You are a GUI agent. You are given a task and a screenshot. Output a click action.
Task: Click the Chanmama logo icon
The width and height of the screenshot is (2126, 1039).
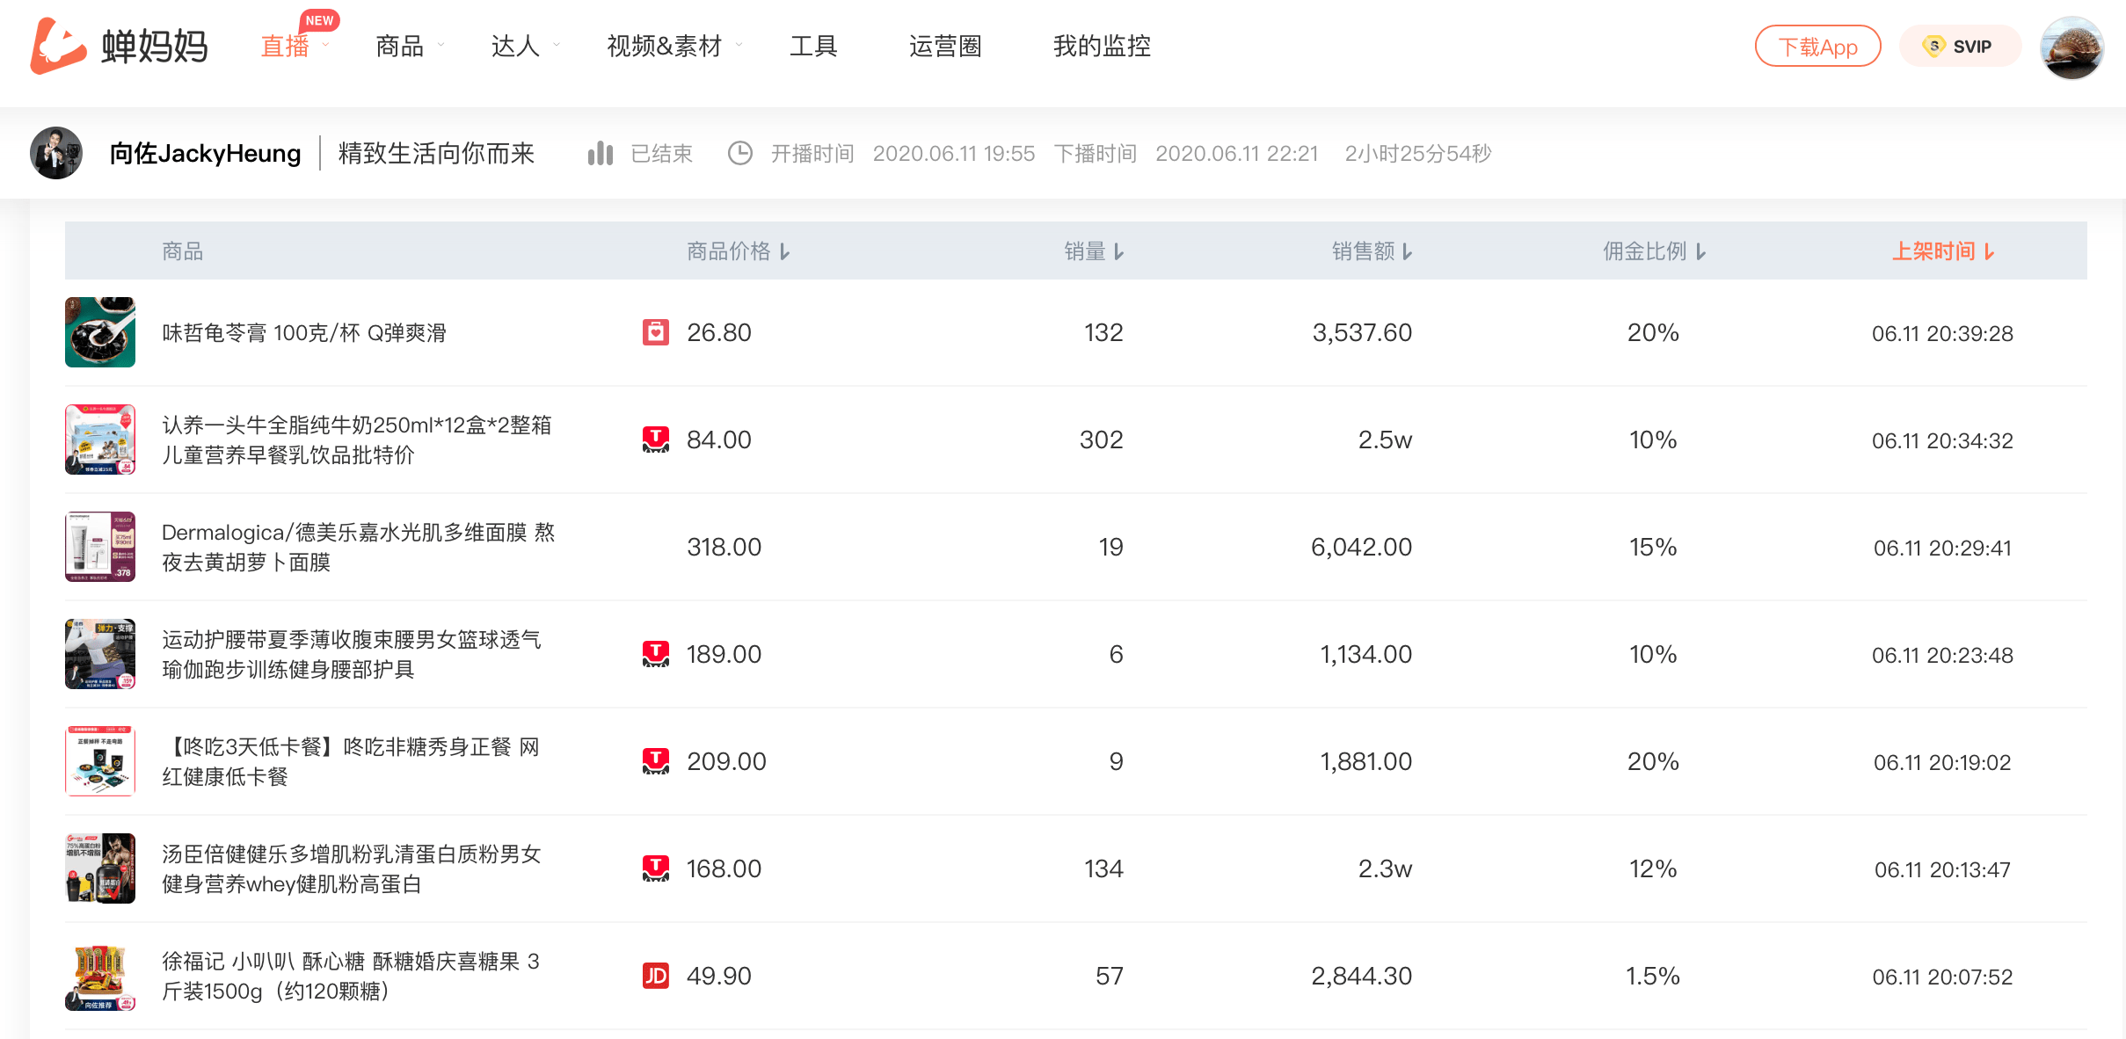58,46
